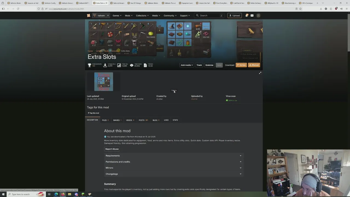Open the uploader profile link under Uploaded by
The height and width of the screenshot is (197, 350).
194,99
